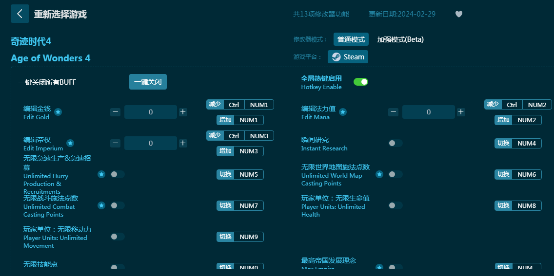Disable the global Hotkey Enable switch
The height and width of the screenshot is (276, 554).
[x=361, y=82]
